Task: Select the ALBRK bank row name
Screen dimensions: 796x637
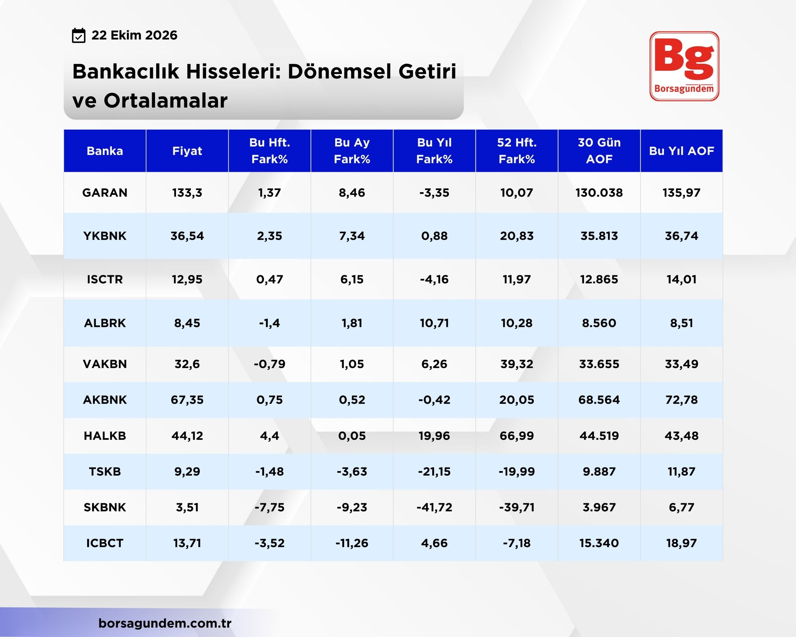Action: [x=105, y=323]
